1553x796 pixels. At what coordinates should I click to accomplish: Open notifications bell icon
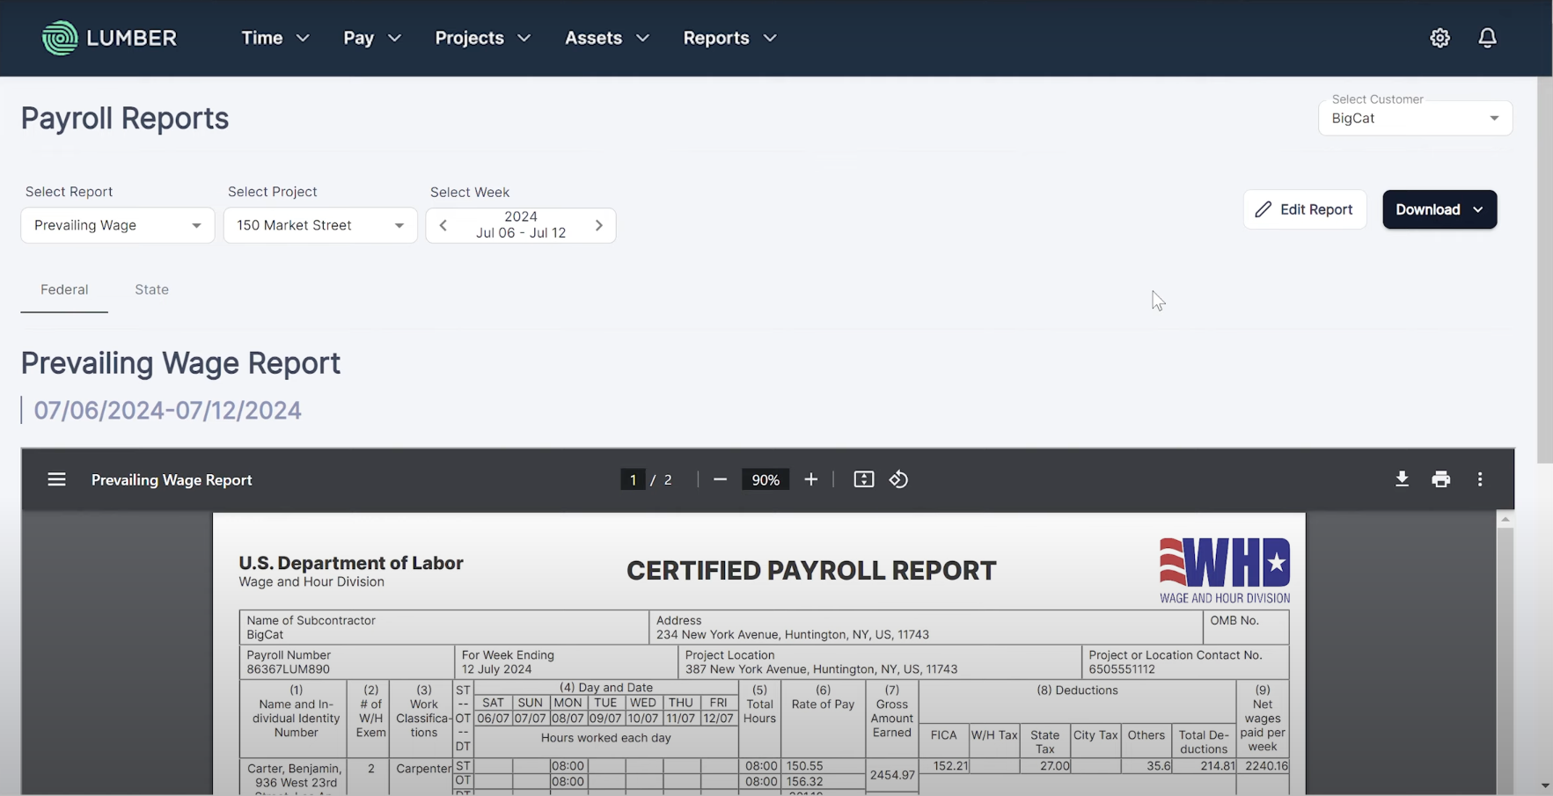[x=1487, y=38]
